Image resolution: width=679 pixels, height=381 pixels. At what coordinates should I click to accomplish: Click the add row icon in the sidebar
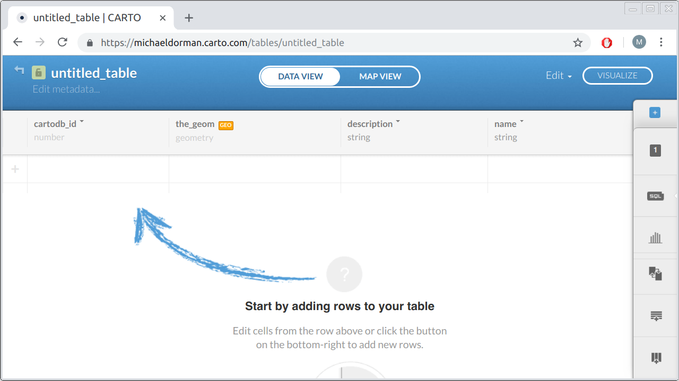656,316
